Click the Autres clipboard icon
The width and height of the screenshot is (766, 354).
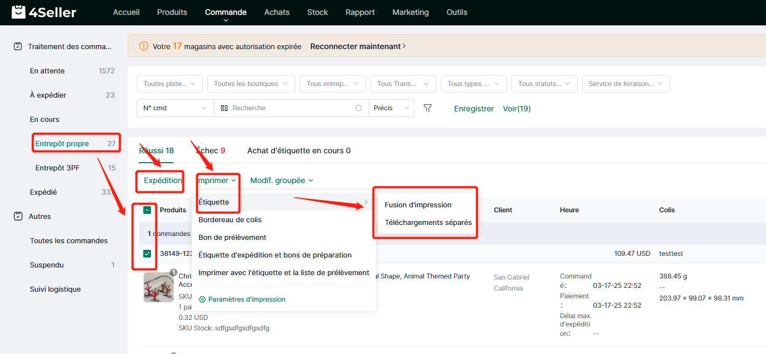(x=18, y=216)
